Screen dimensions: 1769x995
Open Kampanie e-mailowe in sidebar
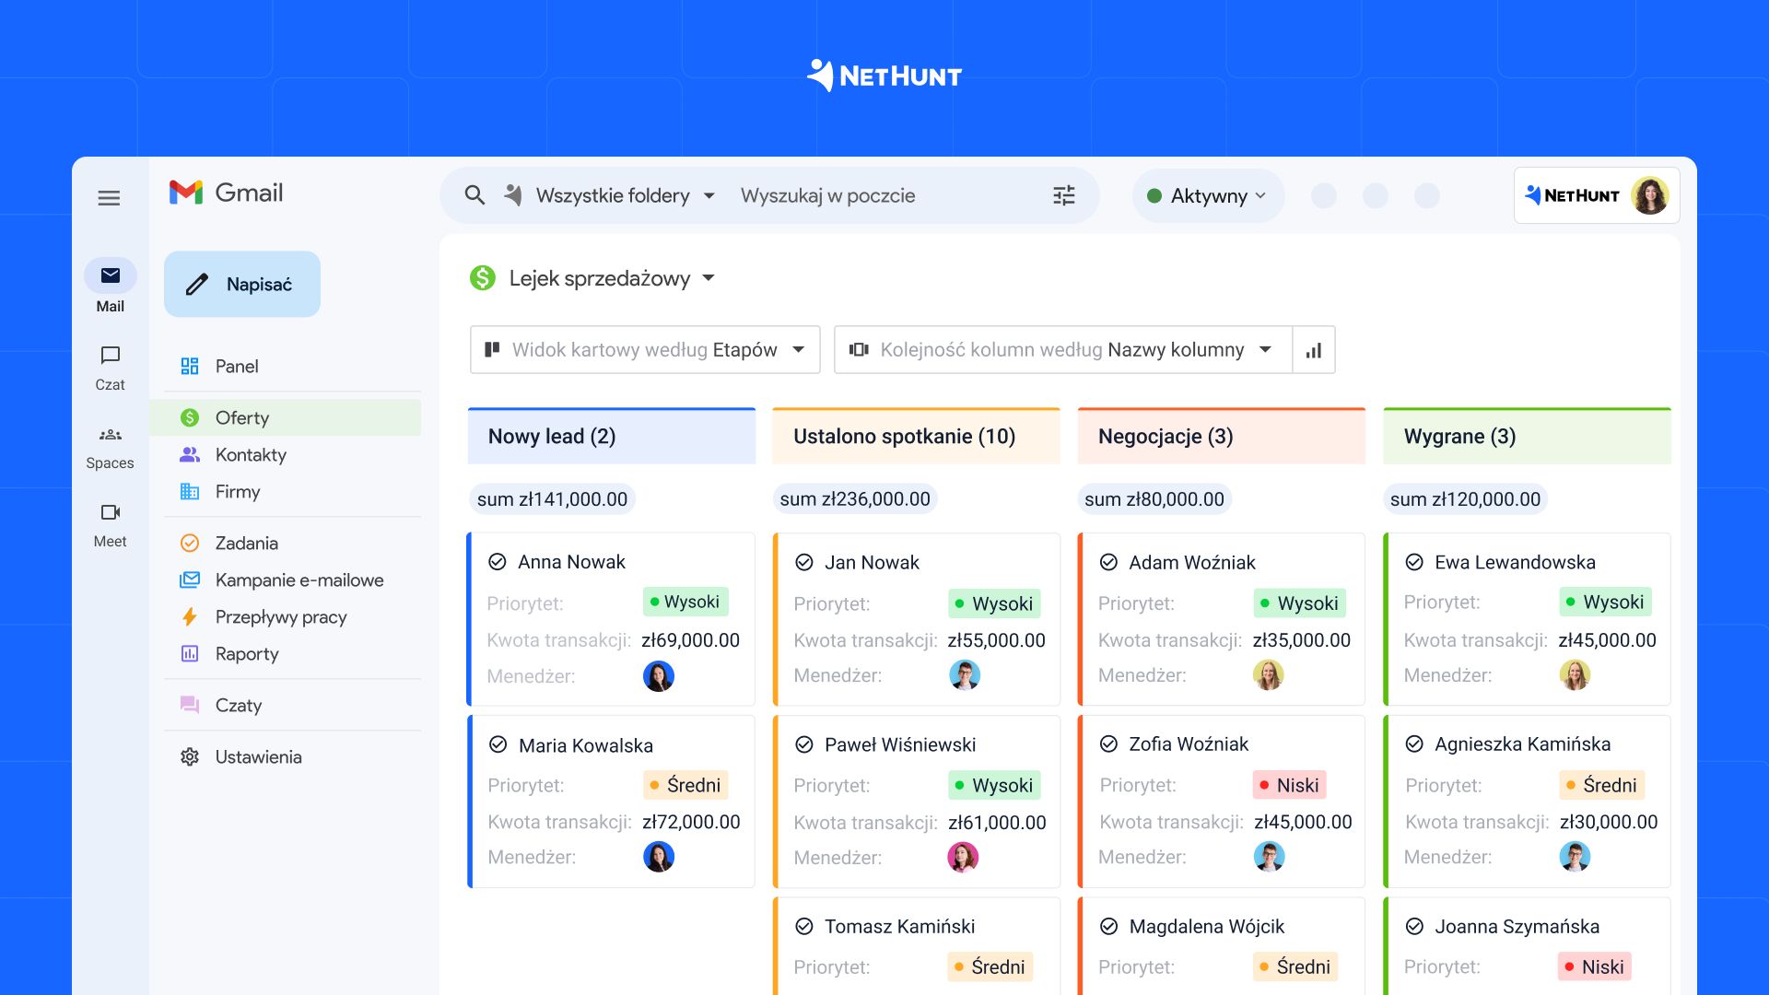(299, 579)
